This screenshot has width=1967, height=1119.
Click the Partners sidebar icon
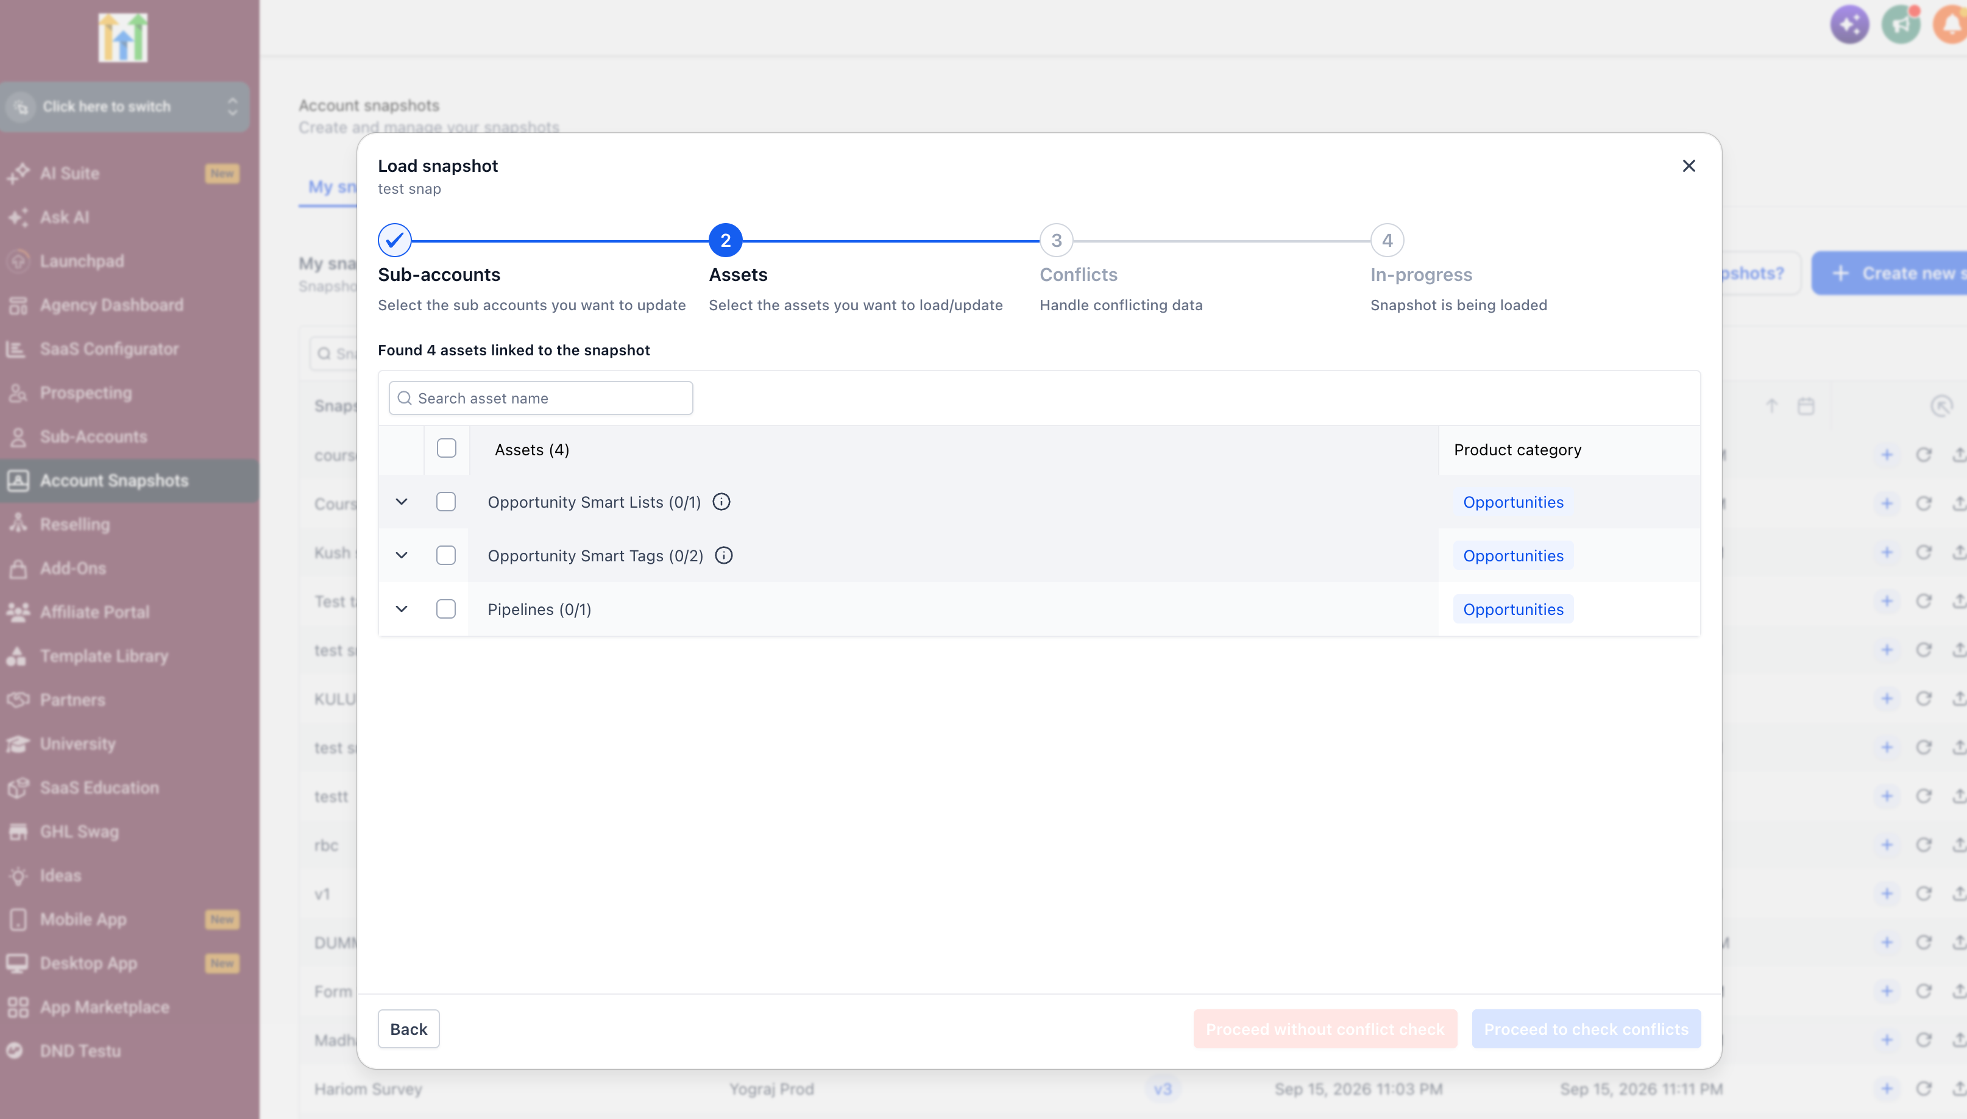pyautogui.click(x=18, y=700)
